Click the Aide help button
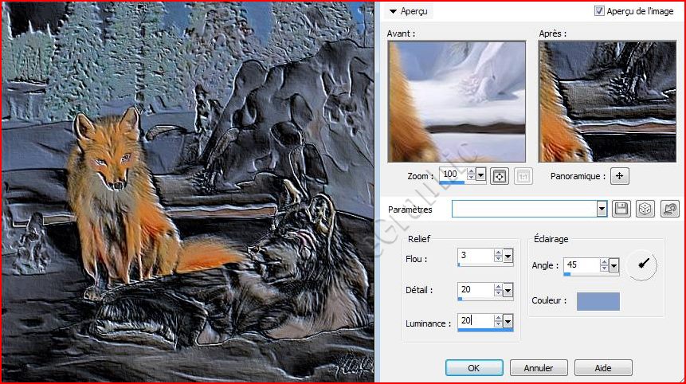Image resolution: width=686 pixels, height=384 pixels. [602, 368]
